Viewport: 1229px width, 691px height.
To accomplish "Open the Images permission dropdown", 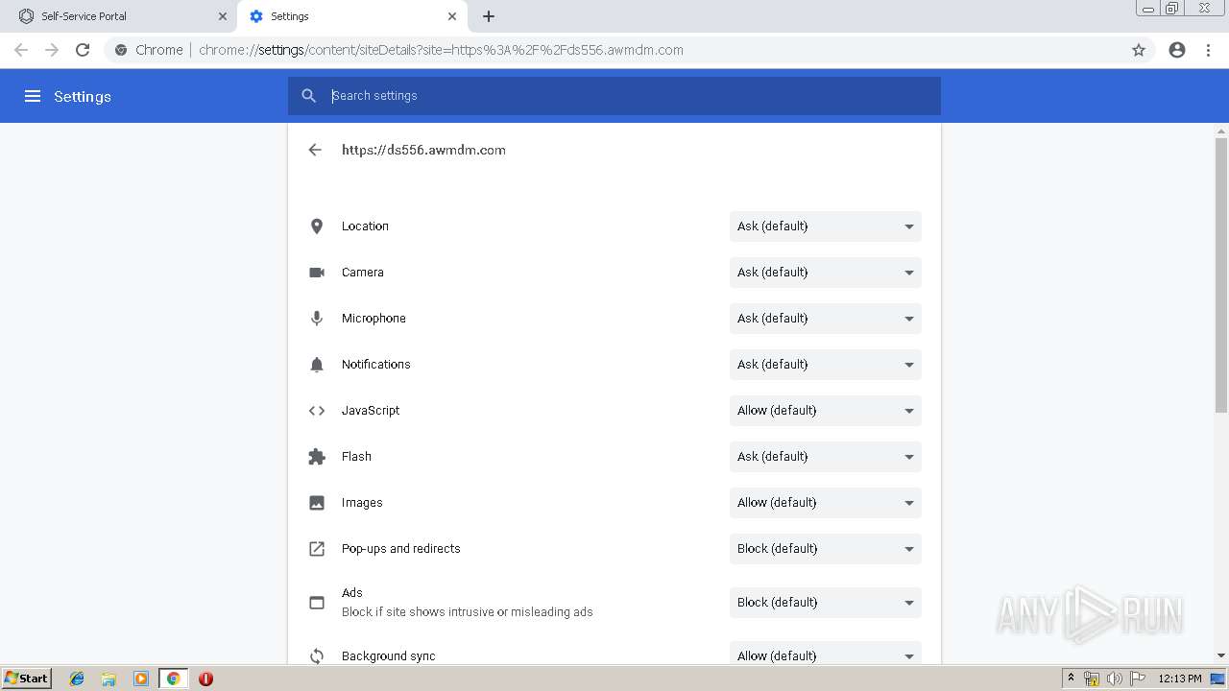I will [x=826, y=503].
